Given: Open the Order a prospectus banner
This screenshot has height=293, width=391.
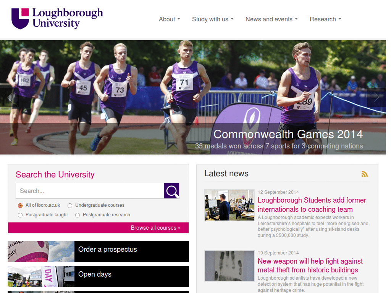Looking at the screenshot, I should coord(98,251).
